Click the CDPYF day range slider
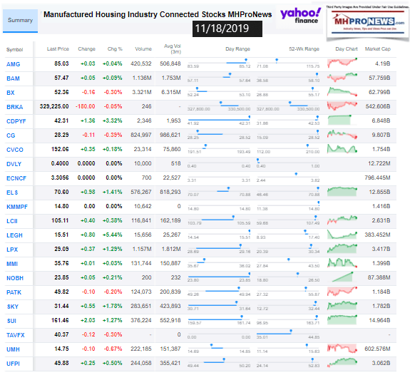410x385 pixels. click(219, 119)
